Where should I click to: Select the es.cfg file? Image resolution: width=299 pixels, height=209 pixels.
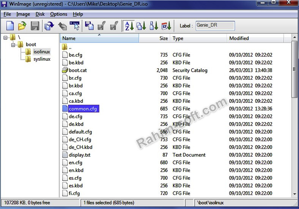75,178
